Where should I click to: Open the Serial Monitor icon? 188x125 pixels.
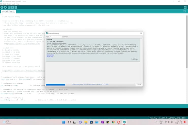[185, 7]
